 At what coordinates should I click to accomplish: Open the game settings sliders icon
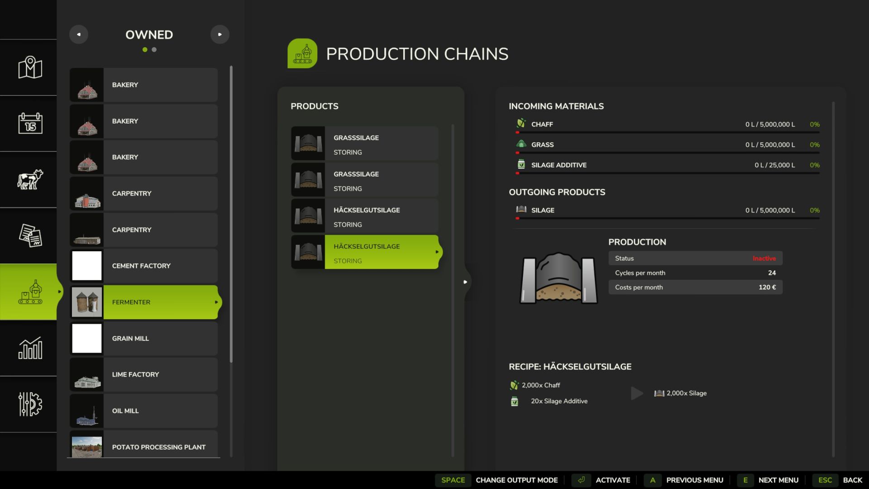pos(30,404)
